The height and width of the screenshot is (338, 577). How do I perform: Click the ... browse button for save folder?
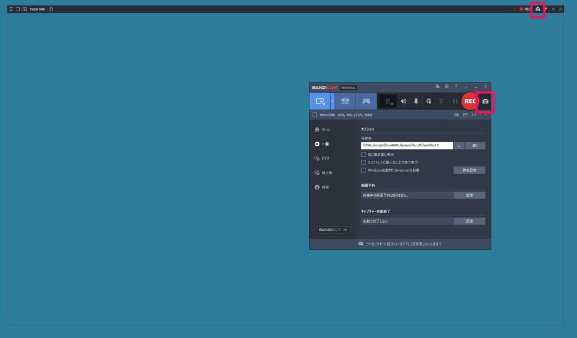459,145
